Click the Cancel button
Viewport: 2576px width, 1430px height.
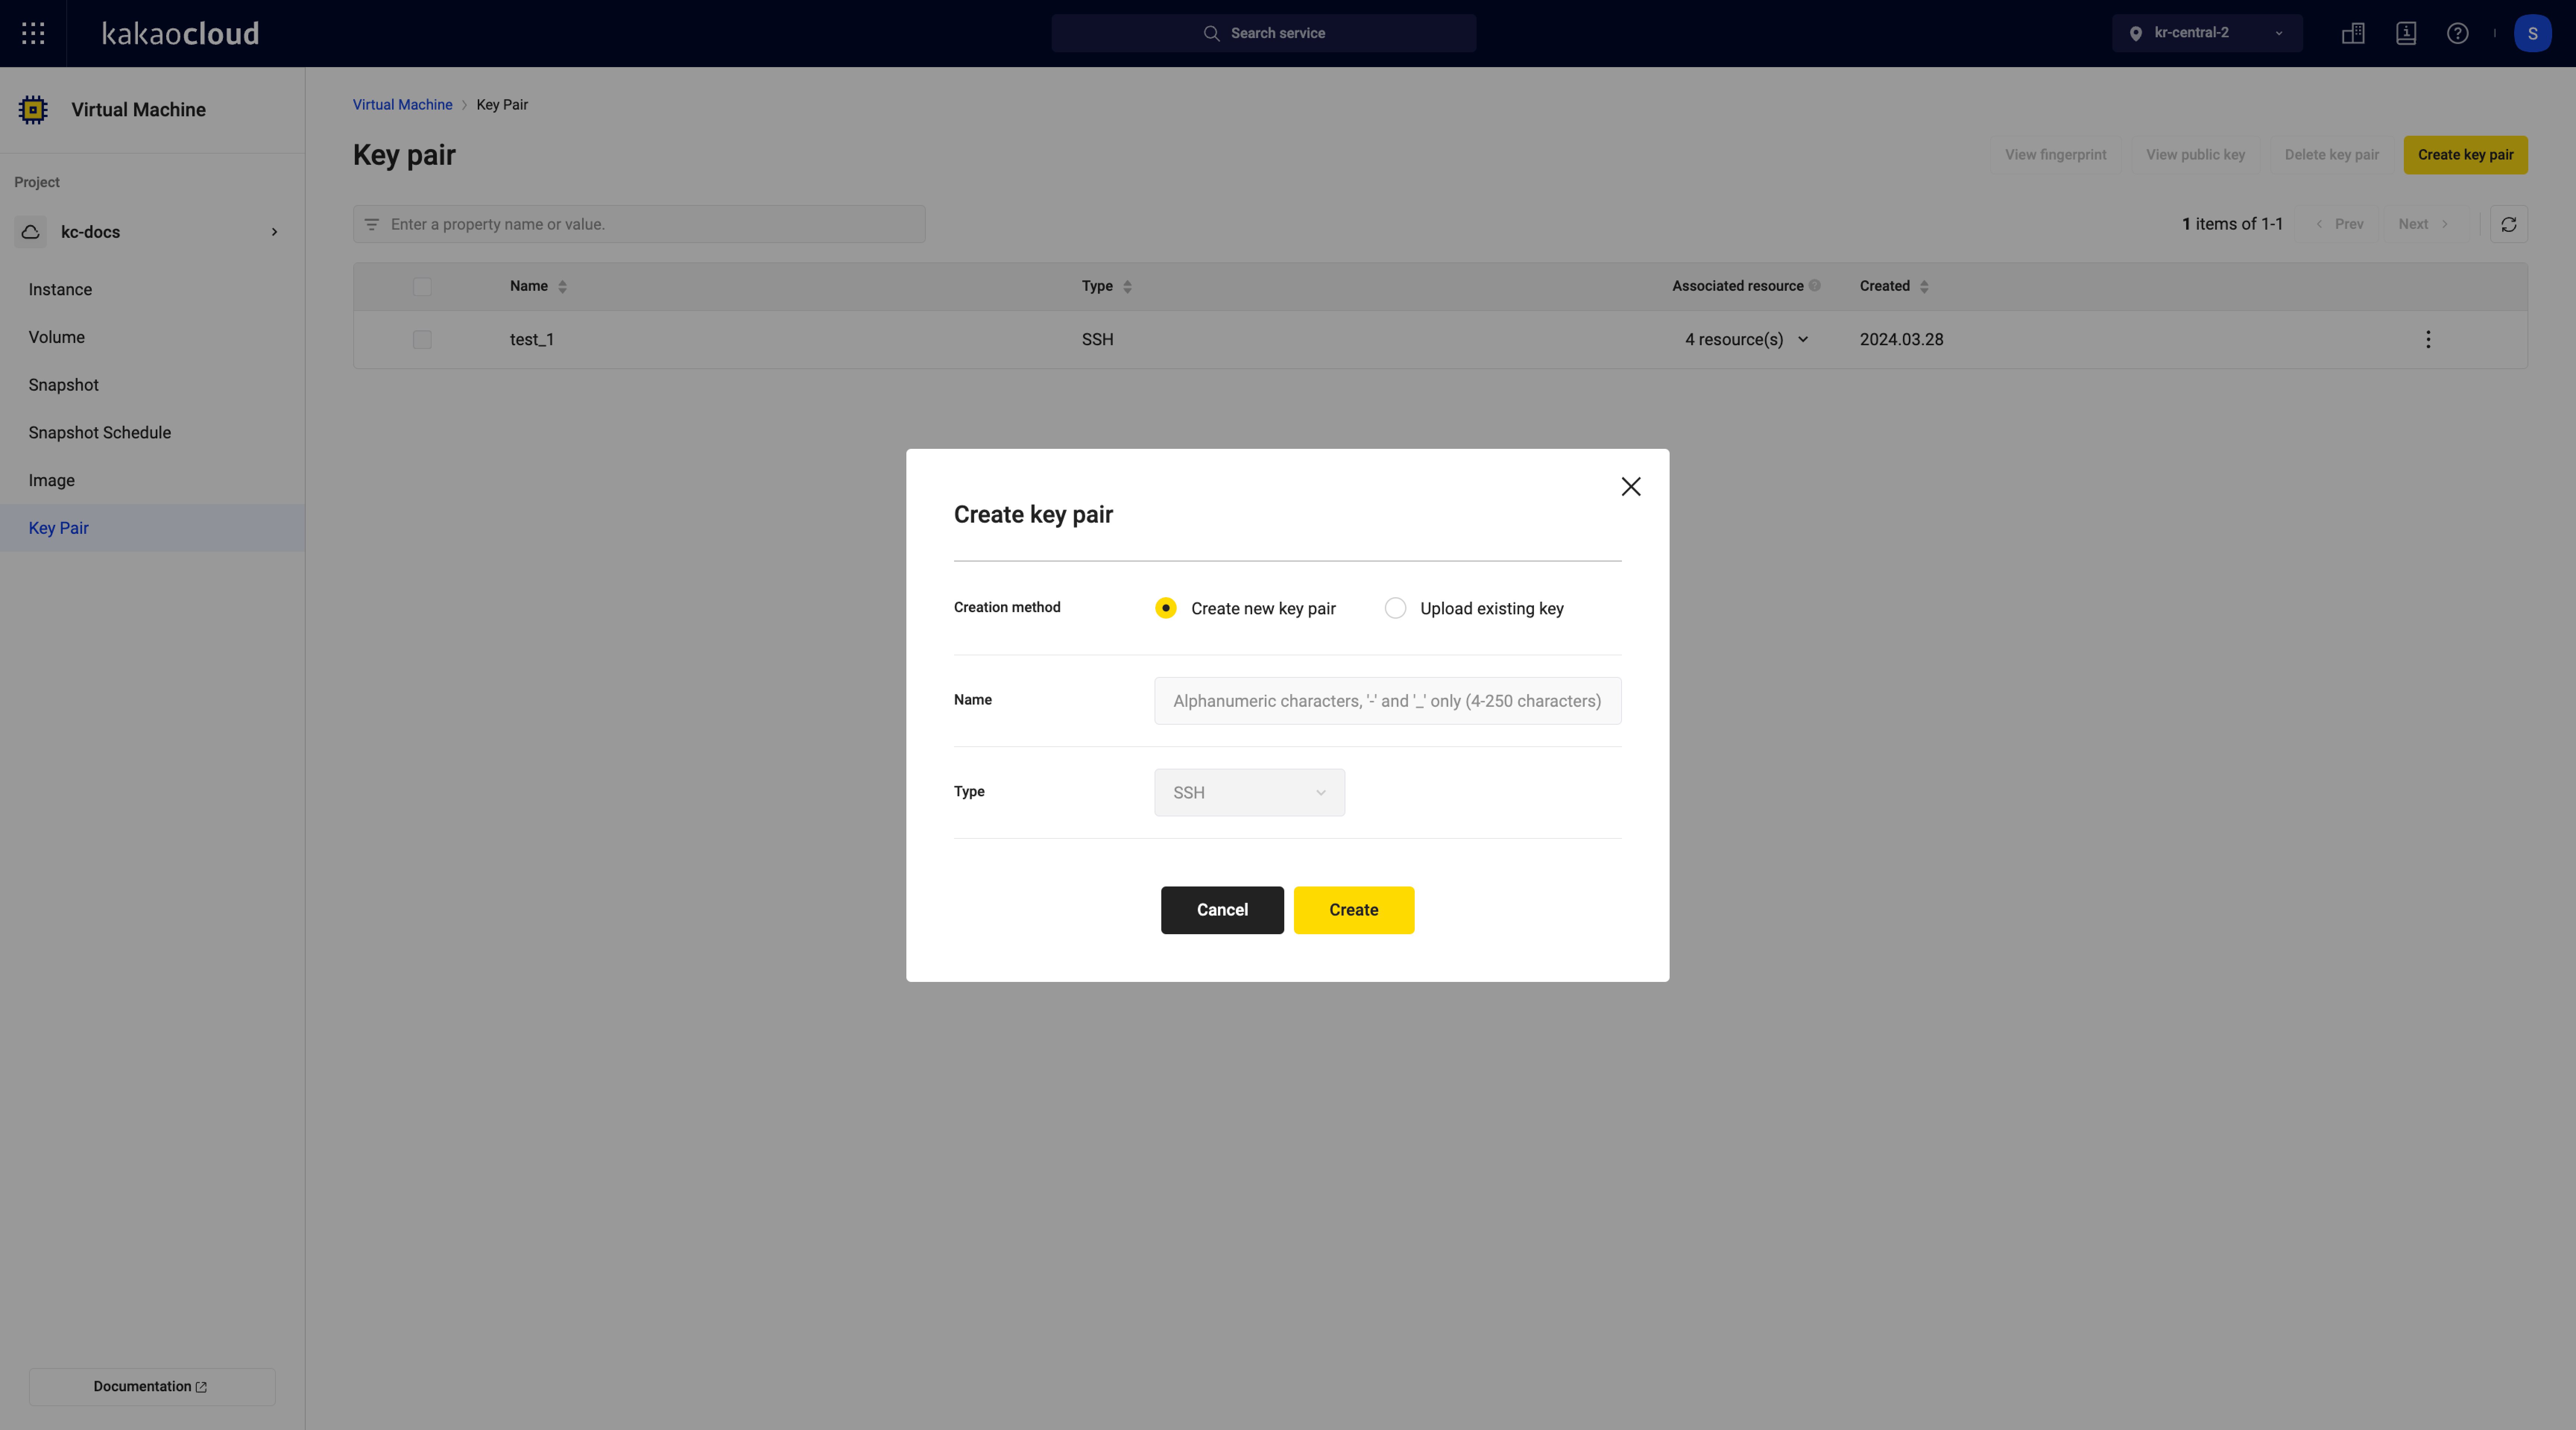point(1222,910)
